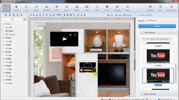The width and height of the screenshot is (179, 100).
Task: Switch to the Hand tool
Action: (x=16, y=8)
